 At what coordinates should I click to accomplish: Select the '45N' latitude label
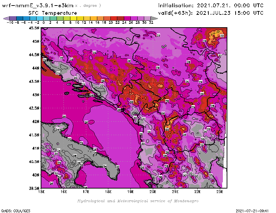[x=36, y=41]
